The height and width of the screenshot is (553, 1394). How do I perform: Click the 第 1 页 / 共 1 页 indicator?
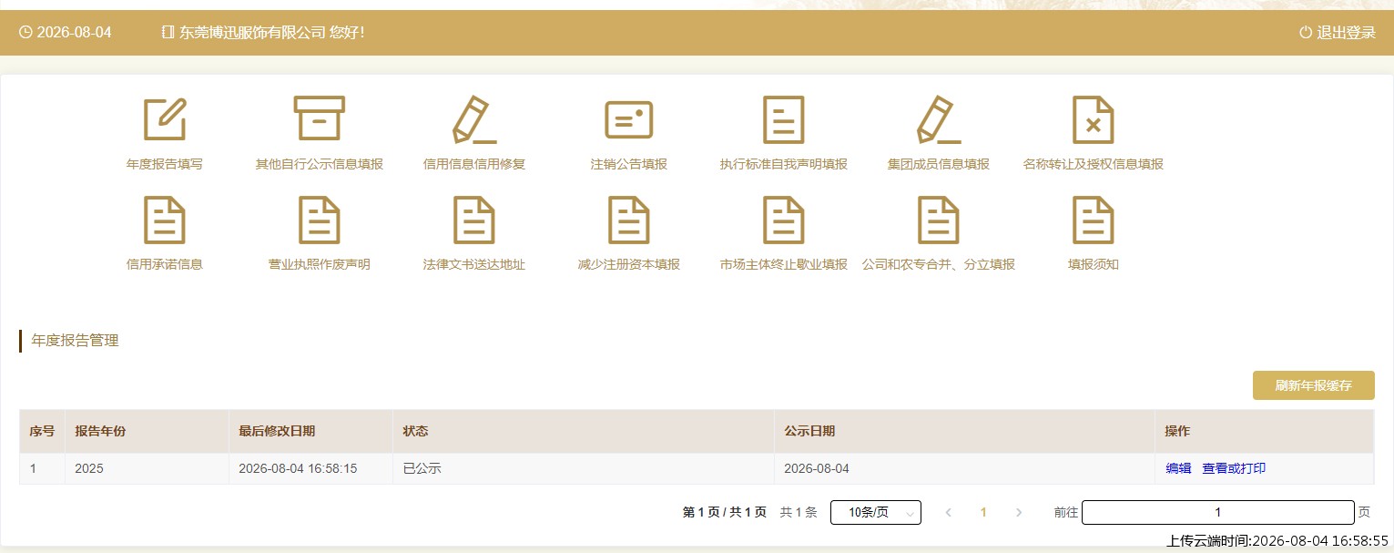click(725, 513)
